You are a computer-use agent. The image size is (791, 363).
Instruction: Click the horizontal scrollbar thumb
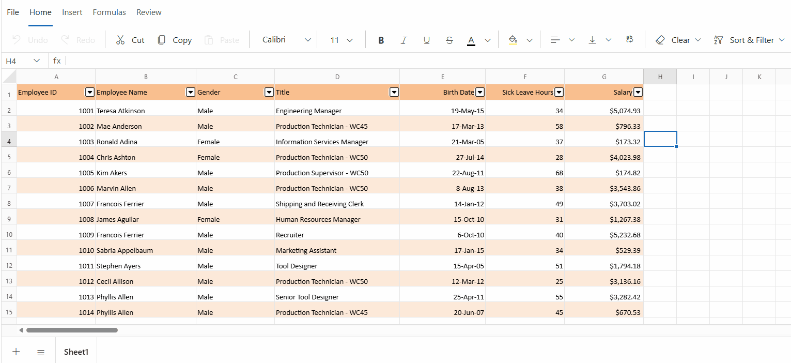(x=72, y=330)
